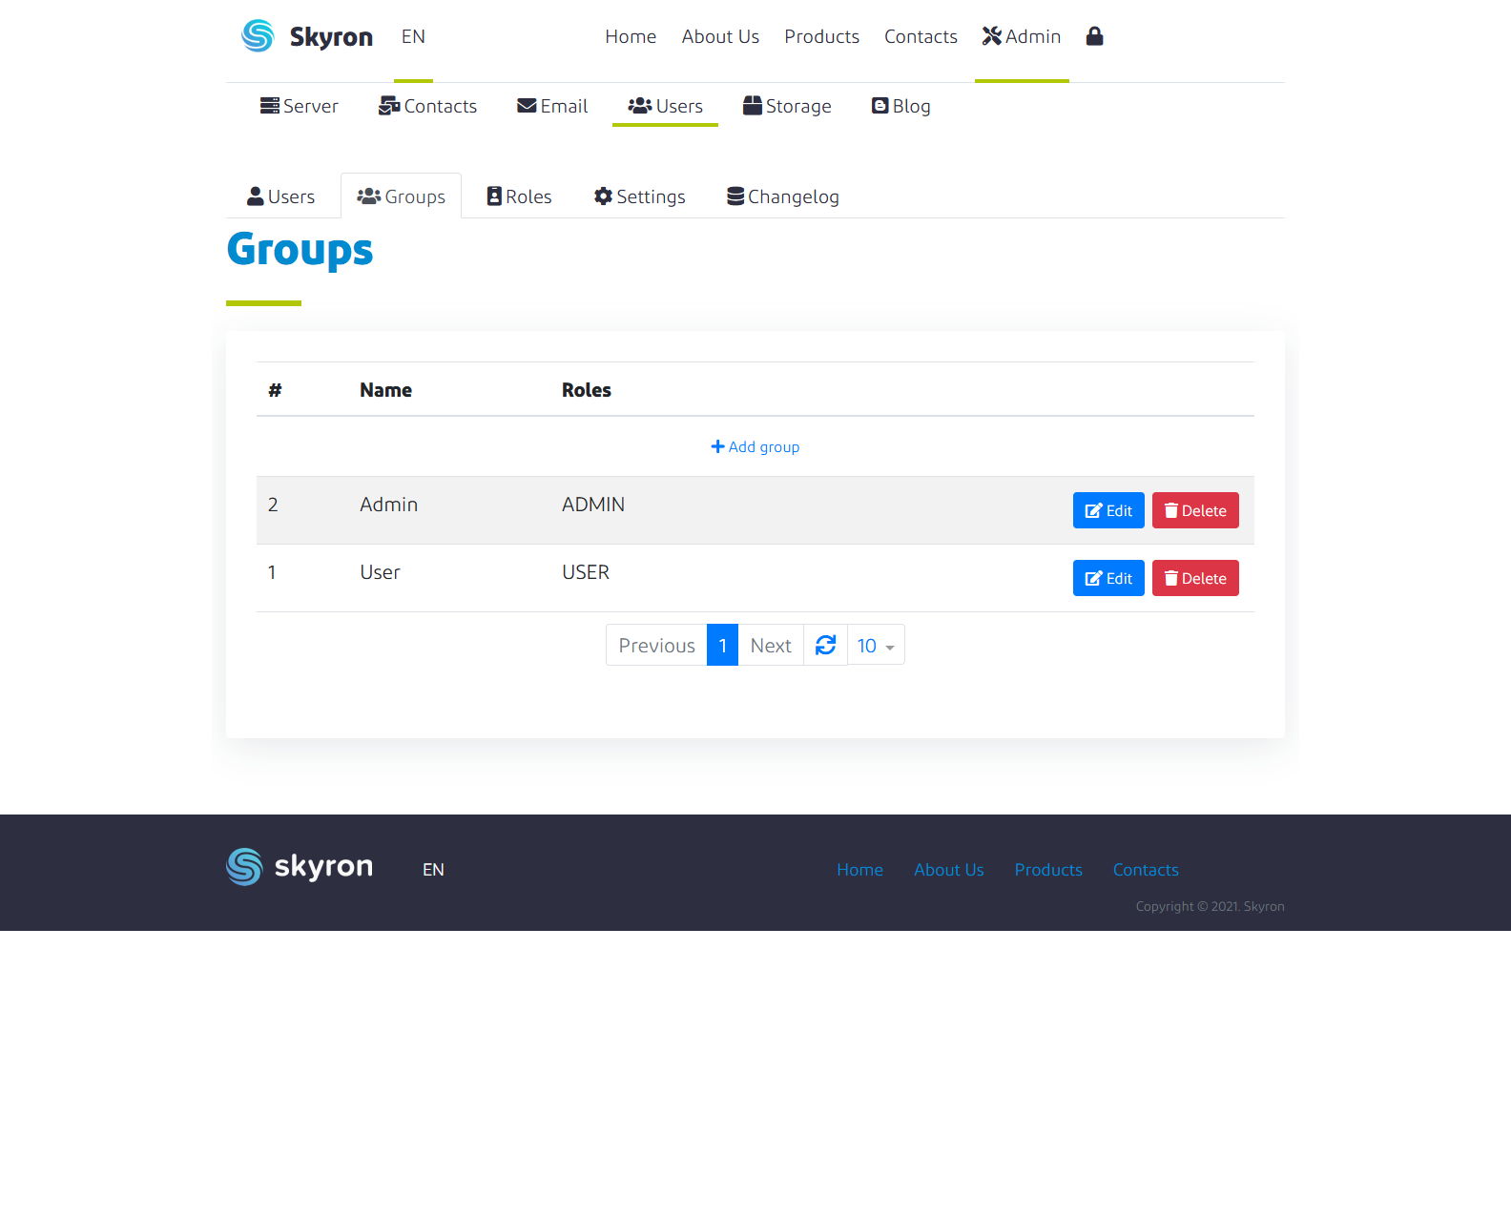
Task: Click the footer Home link
Action: coord(859,870)
